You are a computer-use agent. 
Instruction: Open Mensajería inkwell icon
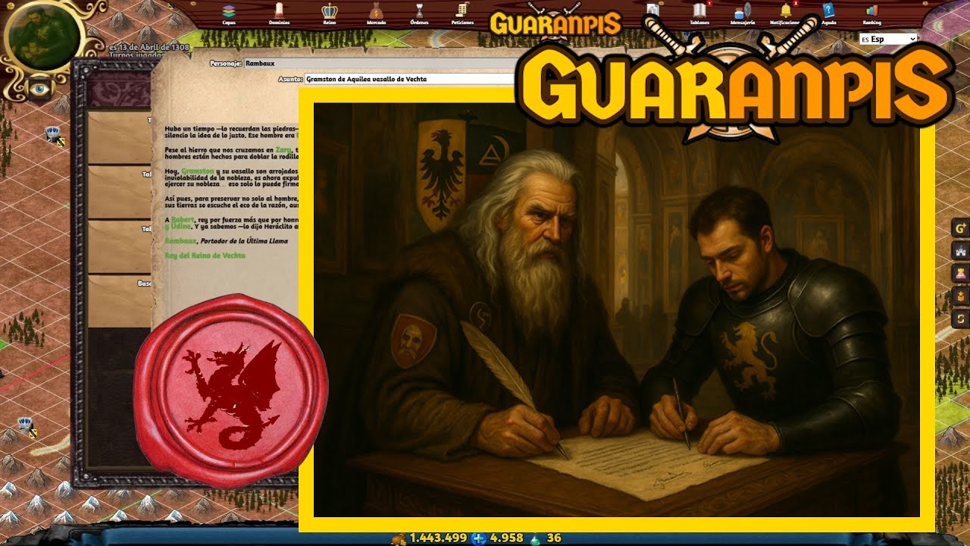[743, 14]
